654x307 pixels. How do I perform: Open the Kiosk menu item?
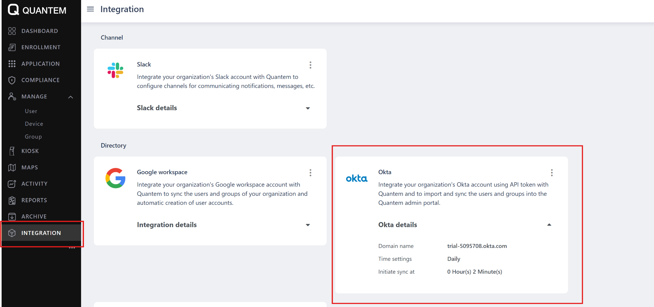pyautogui.click(x=30, y=151)
